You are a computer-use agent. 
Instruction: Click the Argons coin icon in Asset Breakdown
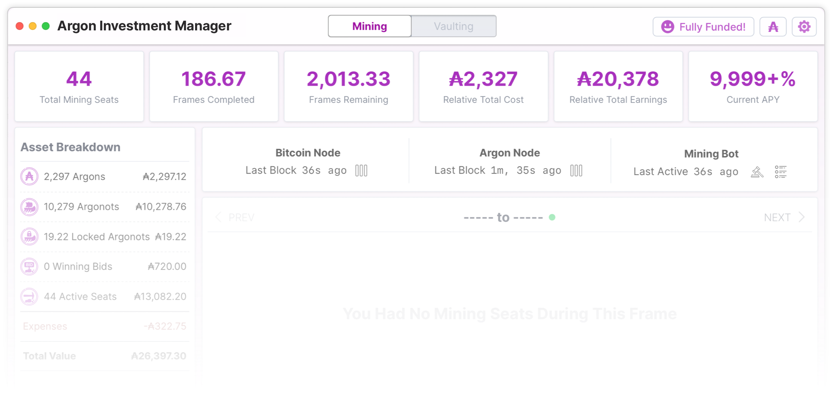(29, 176)
